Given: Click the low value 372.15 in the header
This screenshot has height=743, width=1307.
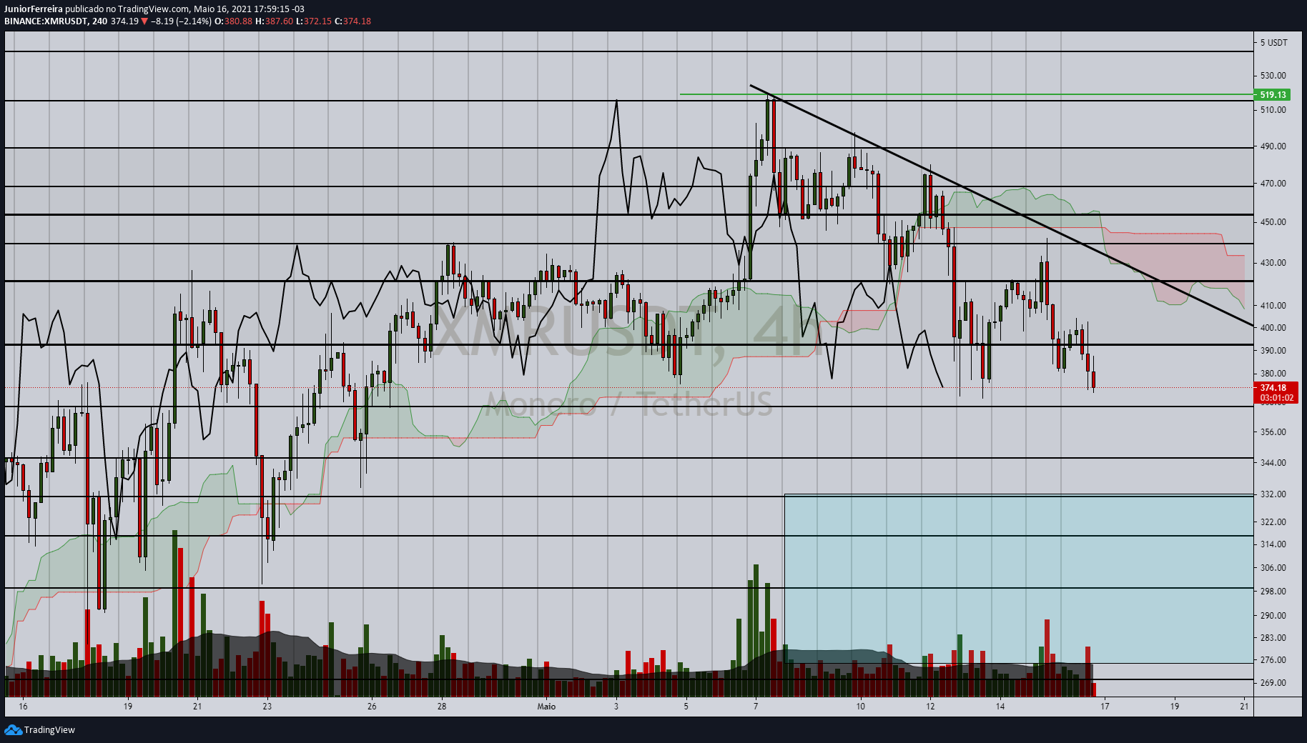Looking at the screenshot, I should tap(317, 21).
